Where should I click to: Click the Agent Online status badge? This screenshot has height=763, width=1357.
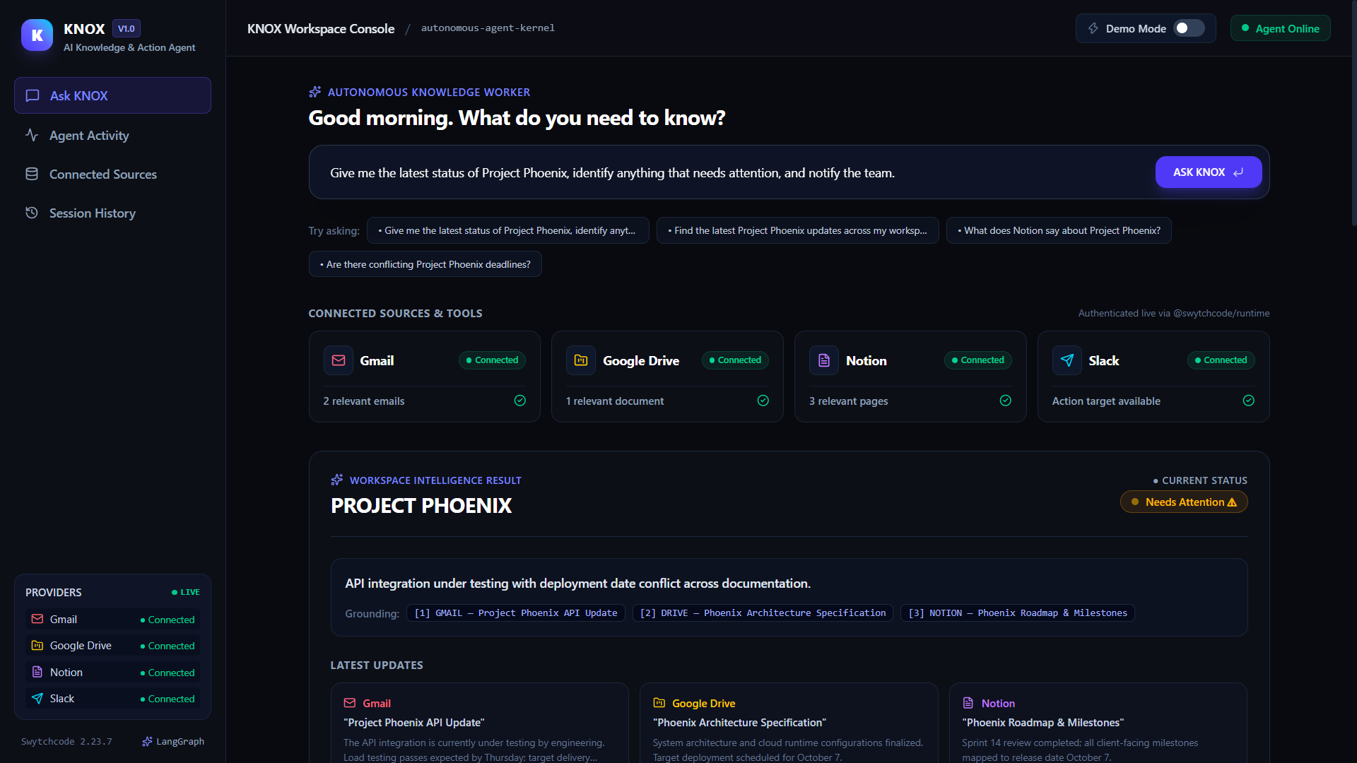click(x=1280, y=28)
